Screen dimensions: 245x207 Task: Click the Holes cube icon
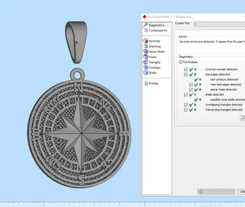click(x=145, y=57)
